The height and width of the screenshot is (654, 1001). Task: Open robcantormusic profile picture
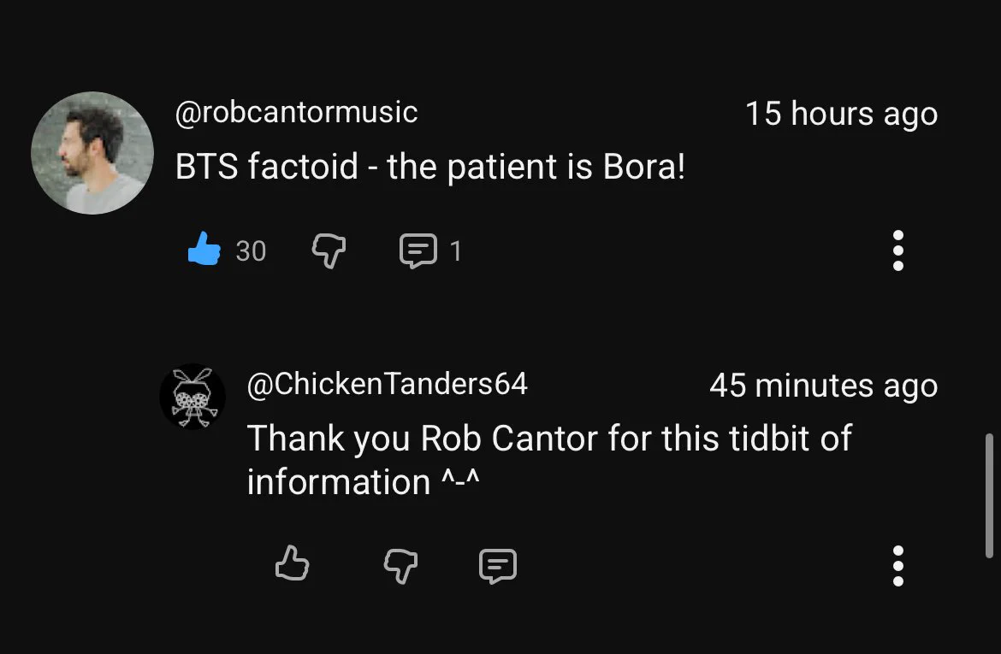coord(92,153)
